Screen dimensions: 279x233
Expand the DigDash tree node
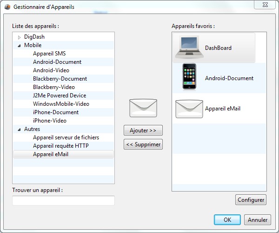(19, 37)
